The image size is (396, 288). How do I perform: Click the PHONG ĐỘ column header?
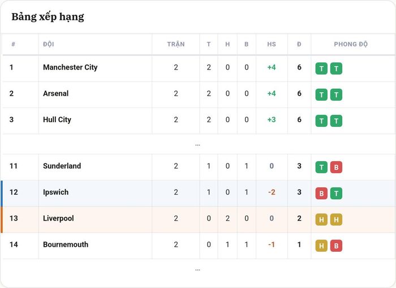(351, 44)
